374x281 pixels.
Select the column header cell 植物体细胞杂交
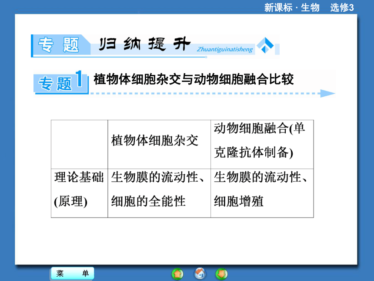pyautogui.click(x=159, y=144)
